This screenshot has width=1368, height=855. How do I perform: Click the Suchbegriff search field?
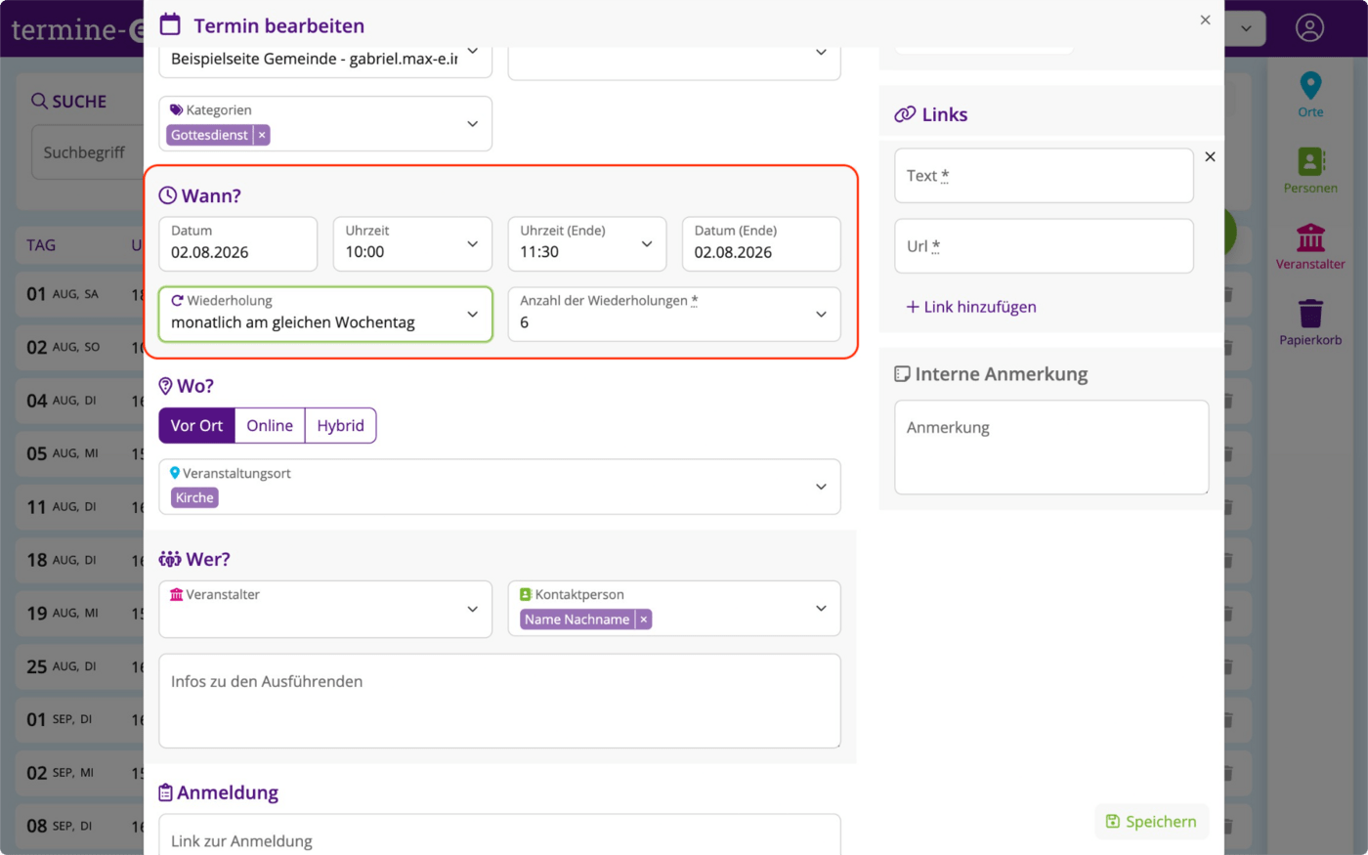(x=88, y=152)
